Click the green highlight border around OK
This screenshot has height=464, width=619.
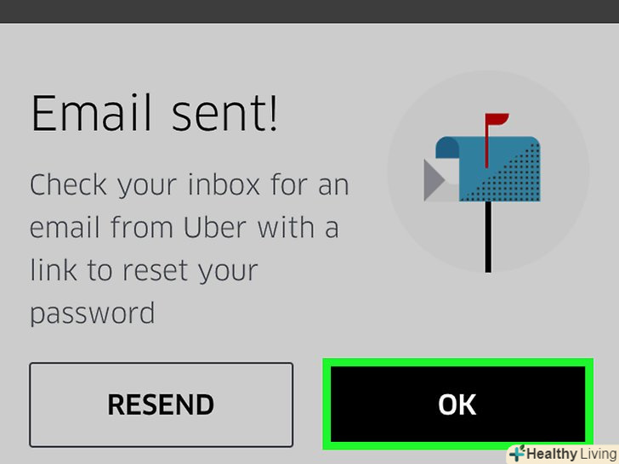tap(458, 362)
